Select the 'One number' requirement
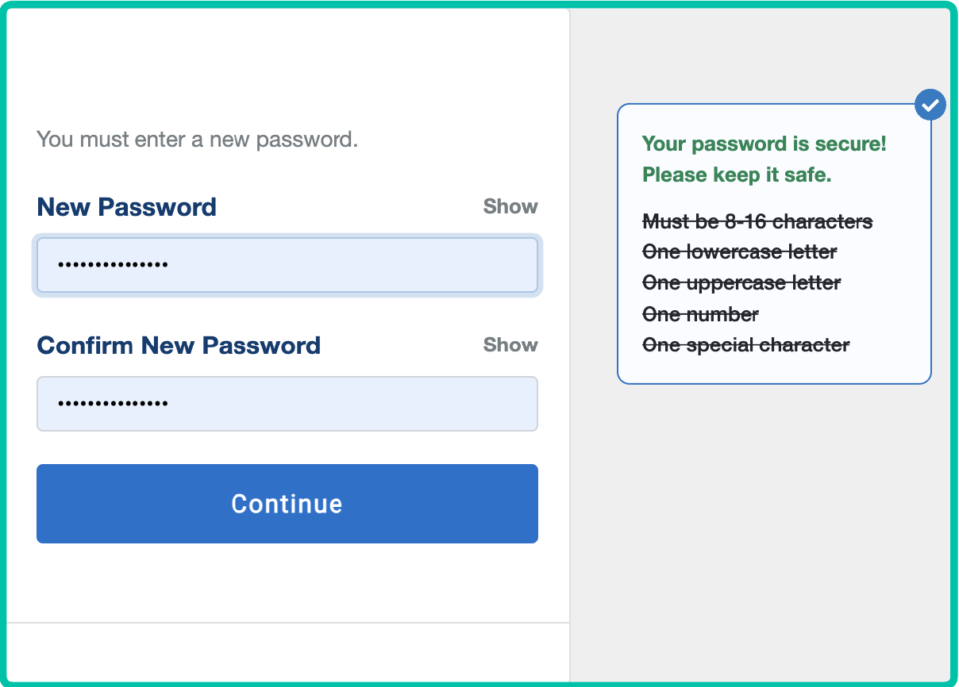959x687 pixels. [700, 315]
